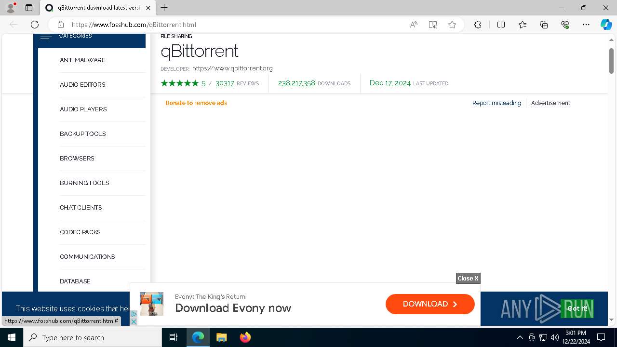This screenshot has width=617, height=347.
Task: Open the 30317 reviews link
Action: coord(237,83)
